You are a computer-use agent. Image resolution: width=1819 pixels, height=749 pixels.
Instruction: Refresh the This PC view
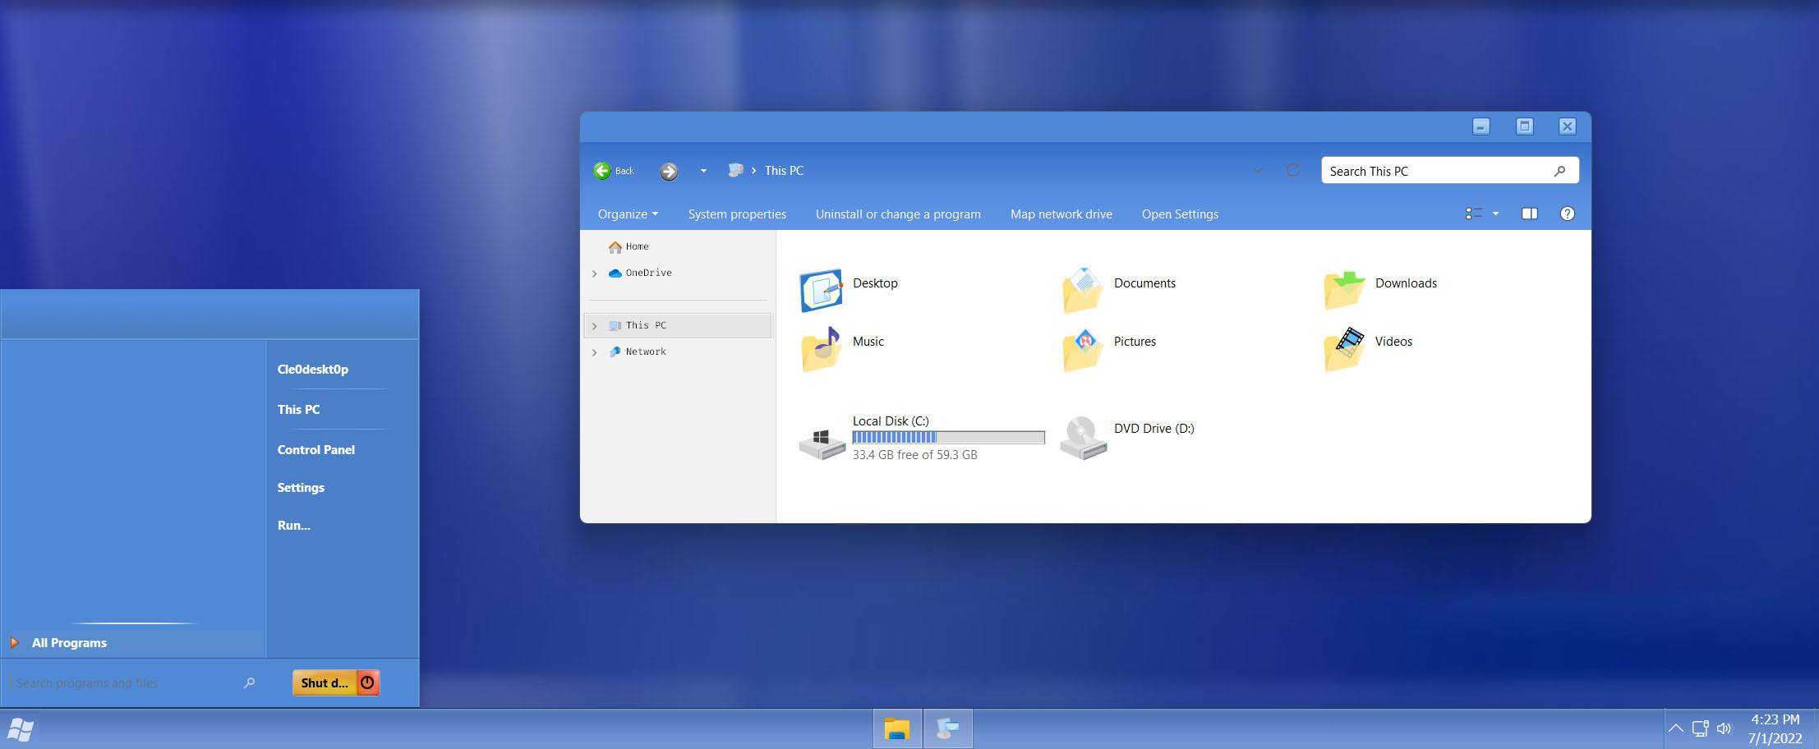(x=1293, y=170)
